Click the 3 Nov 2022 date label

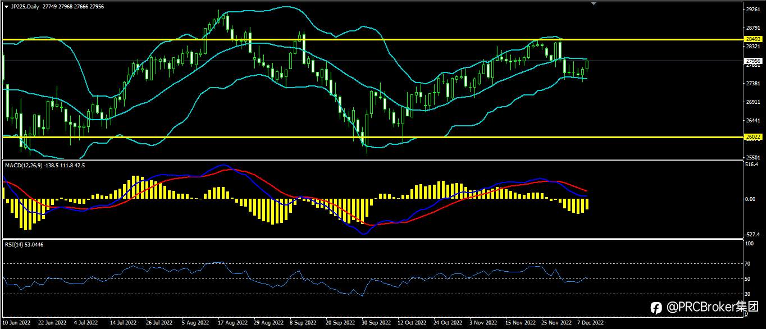(483, 323)
